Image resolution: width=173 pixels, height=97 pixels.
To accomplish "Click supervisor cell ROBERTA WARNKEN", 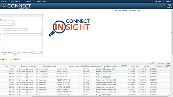I will (x=64, y=80).
